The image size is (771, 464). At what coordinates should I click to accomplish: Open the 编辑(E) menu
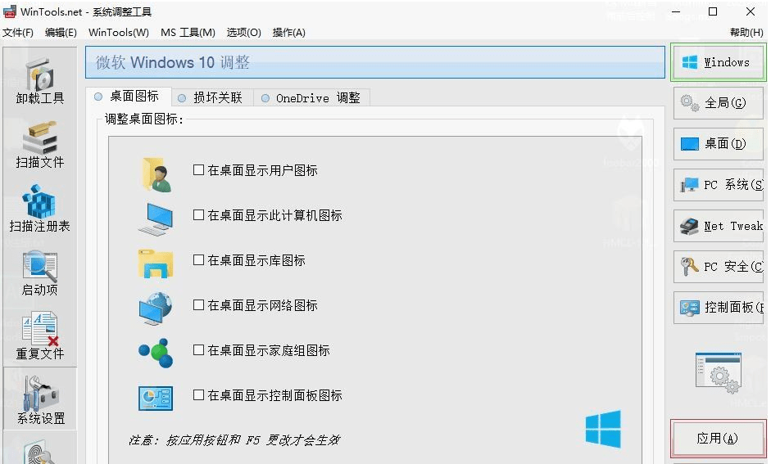[x=61, y=33]
